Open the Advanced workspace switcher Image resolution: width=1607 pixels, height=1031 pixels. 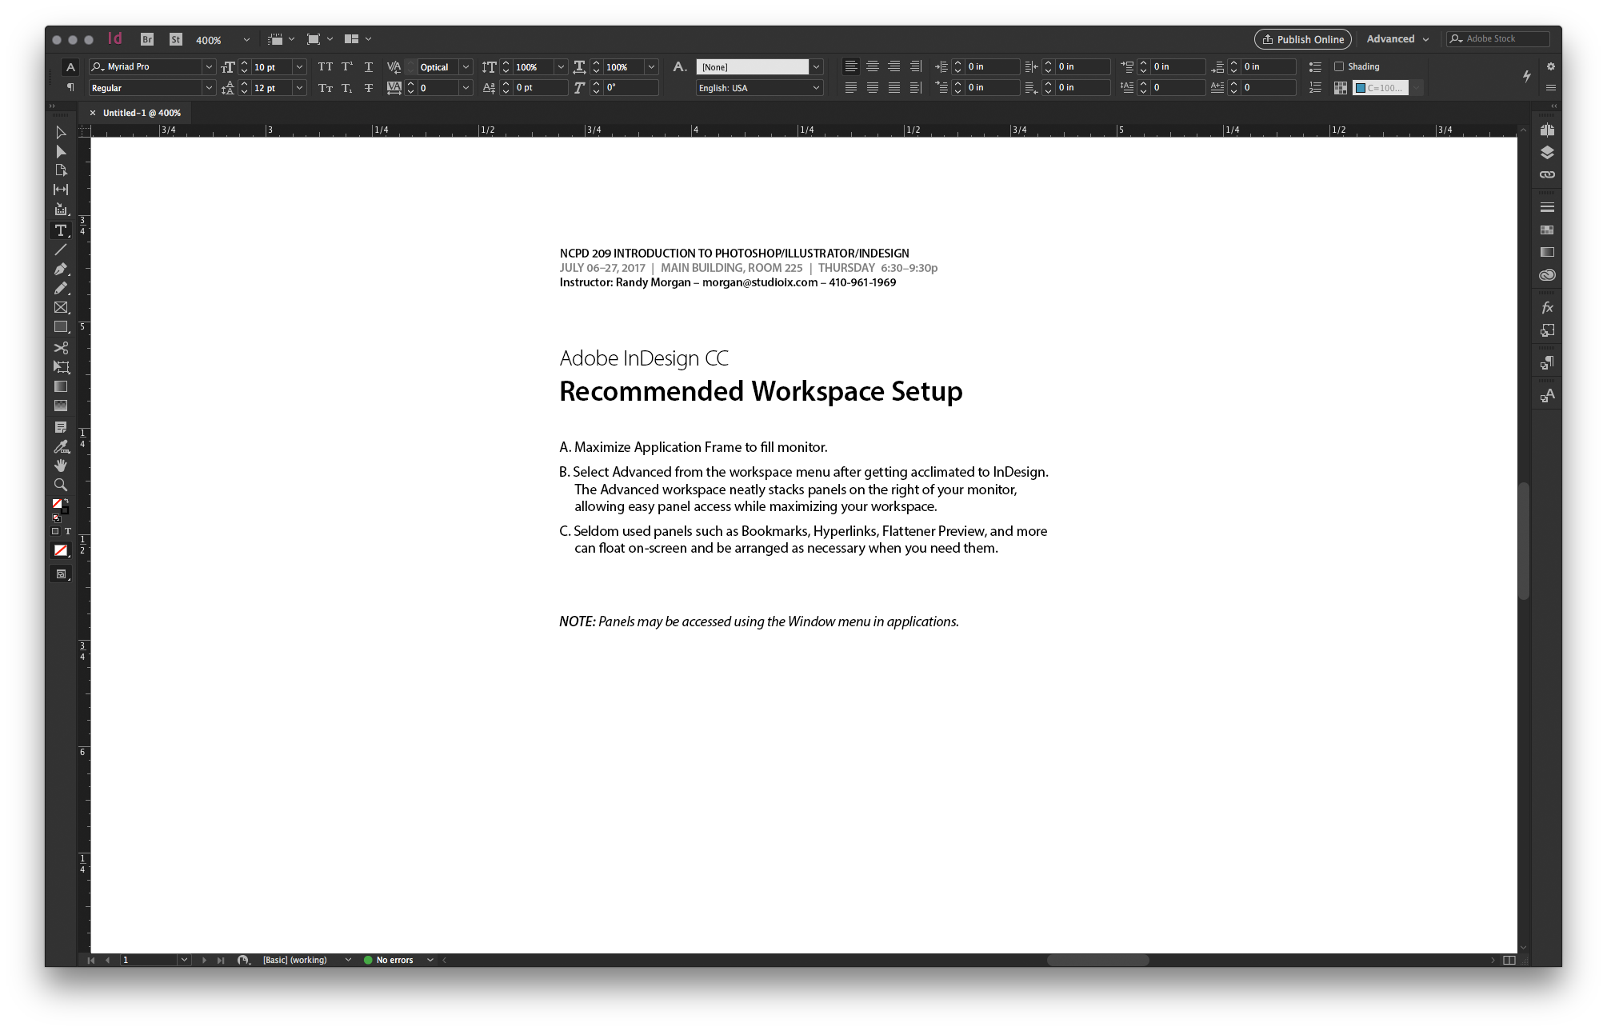[1397, 39]
